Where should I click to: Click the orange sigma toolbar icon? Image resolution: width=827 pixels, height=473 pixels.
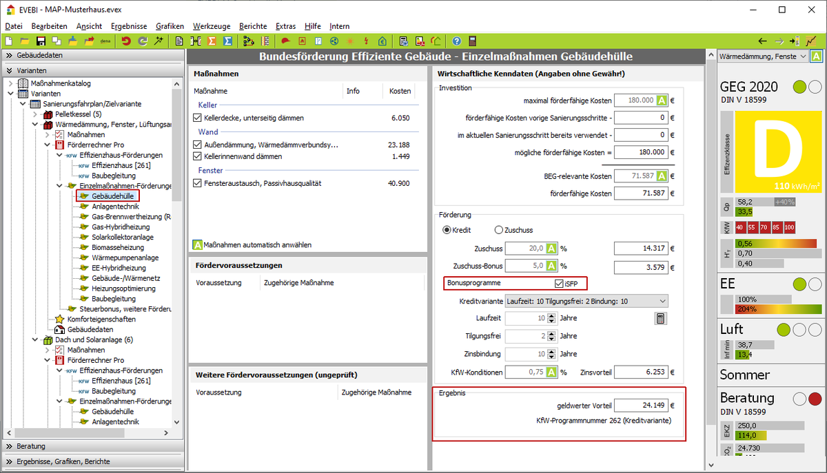click(x=212, y=41)
